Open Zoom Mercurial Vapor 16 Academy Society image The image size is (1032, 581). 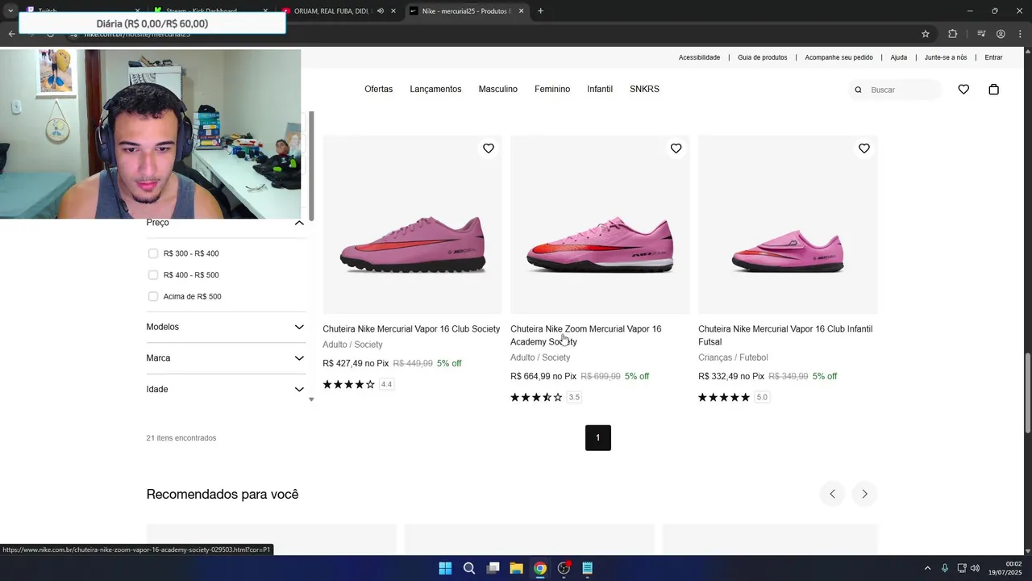tap(600, 224)
